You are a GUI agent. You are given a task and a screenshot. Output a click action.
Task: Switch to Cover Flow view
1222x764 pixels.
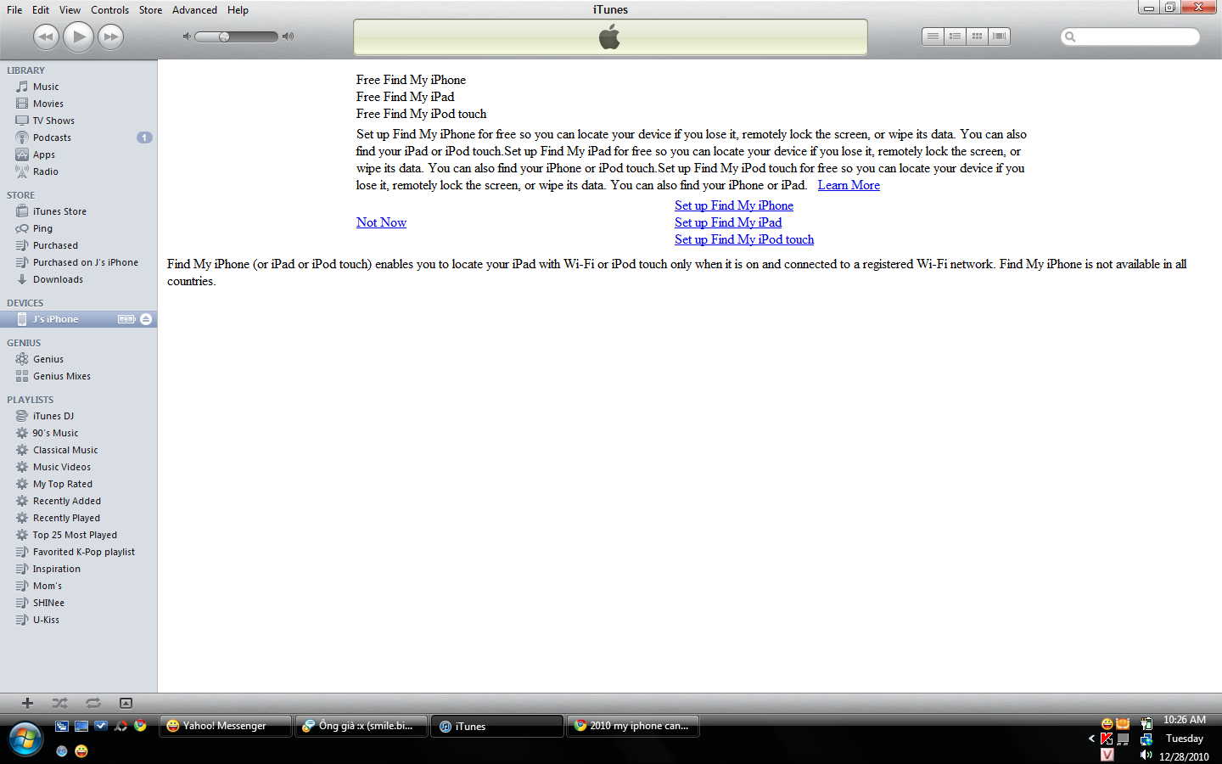[x=999, y=37]
